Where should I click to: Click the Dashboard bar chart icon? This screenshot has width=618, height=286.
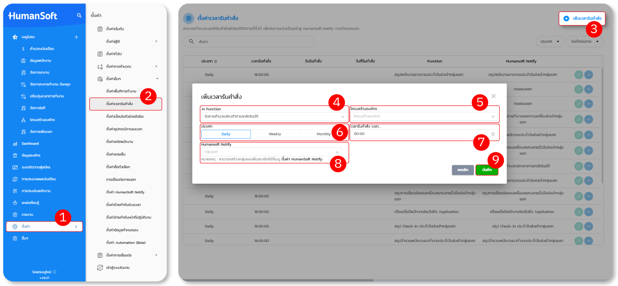[15, 144]
